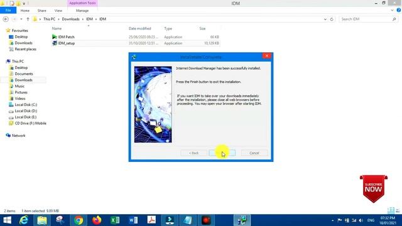The width and height of the screenshot is (402, 226).
Task: Open the Manage ribbon tab
Action: click(x=82, y=11)
